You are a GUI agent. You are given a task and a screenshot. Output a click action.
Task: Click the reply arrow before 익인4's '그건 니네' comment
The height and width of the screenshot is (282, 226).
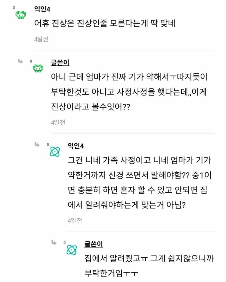pyautogui.click(x=37, y=145)
